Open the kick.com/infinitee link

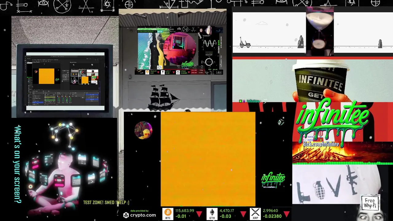321,144
